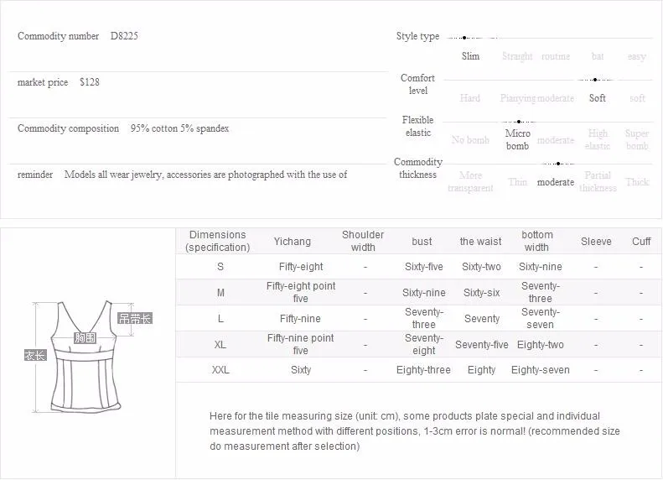Select the S size row label

pyautogui.click(x=220, y=267)
